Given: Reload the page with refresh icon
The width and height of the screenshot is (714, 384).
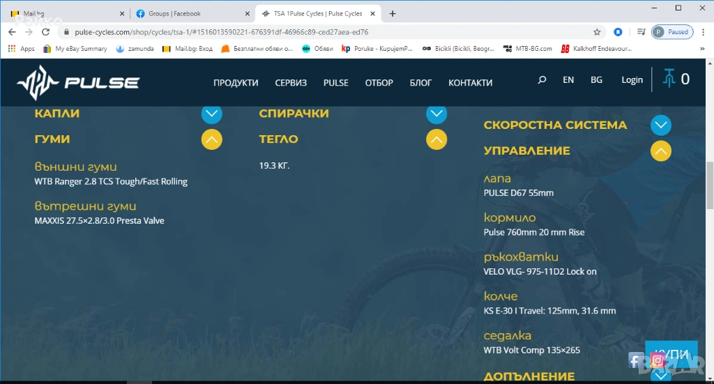Looking at the screenshot, I should pyautogui.click(x=45, y=32).
